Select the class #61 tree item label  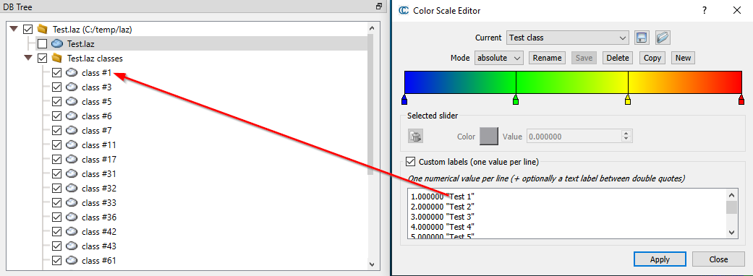99,260
